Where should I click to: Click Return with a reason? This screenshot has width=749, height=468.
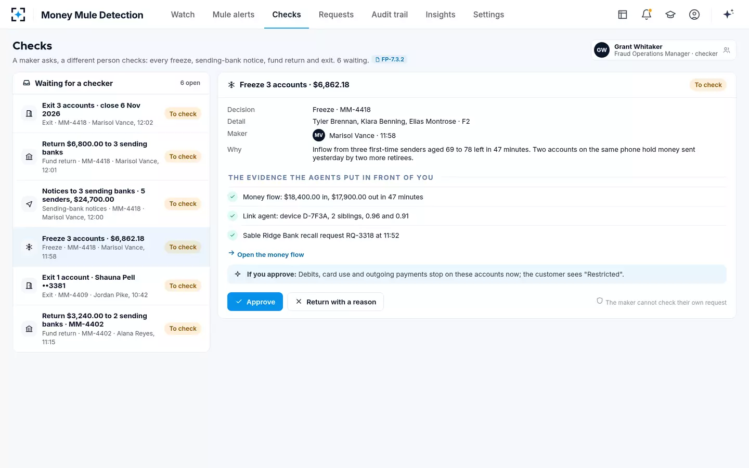(x=335, y=302)
